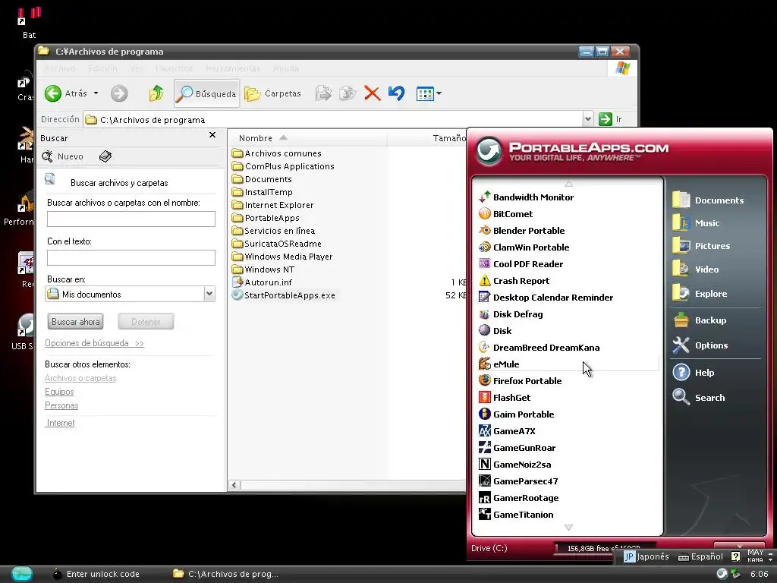Open PortableApps Options
777x583 pixels.
pyautogui.click(x=700, y=345)
